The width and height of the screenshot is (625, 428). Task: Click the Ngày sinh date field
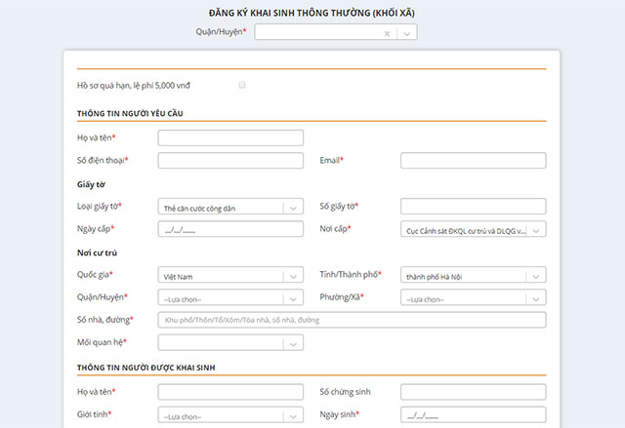pyautogui.click(x=473, y=415)
